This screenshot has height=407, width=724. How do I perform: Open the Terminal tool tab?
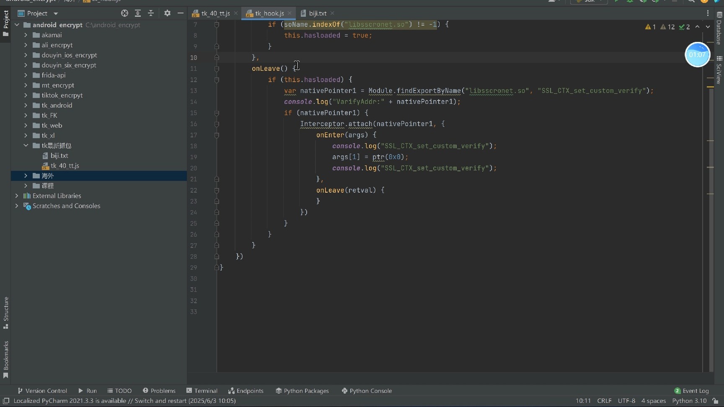202,391
